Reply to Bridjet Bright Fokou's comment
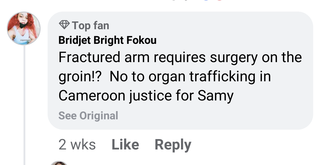Screen dimensions: 319x165 coord(173,145)
